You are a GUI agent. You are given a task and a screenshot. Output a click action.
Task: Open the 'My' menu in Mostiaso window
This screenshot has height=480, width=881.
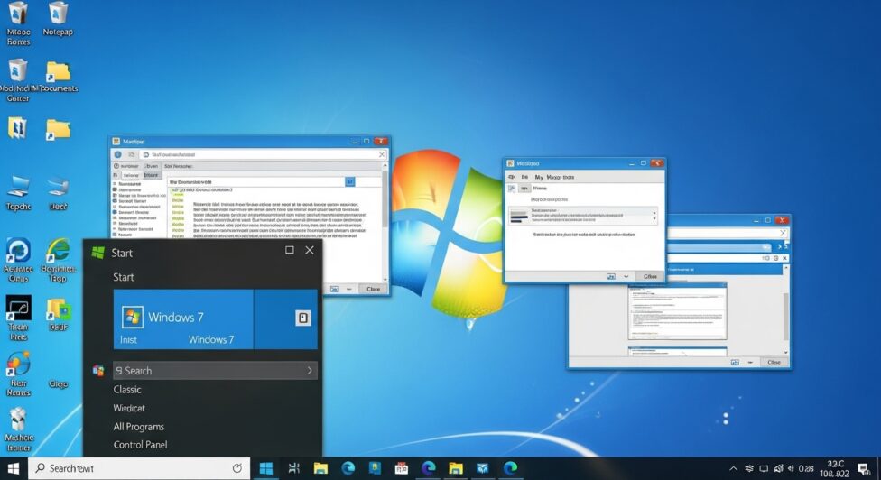pyautogui.click(x=539, y=177)
